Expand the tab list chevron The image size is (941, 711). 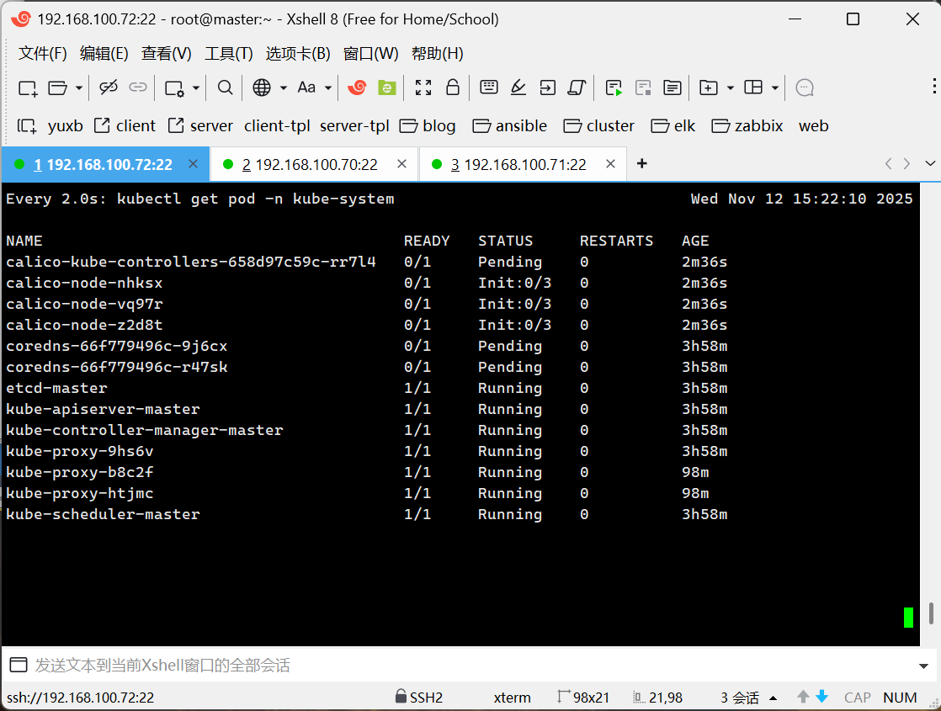(930, 164)
